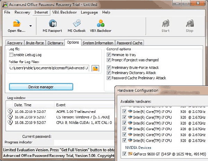Open the MS Passport recovery tool
This screenshot has height=161, width=208.
pos(52,24)
